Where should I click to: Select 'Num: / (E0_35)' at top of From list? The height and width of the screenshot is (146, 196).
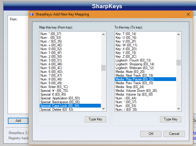click(x=71, y=41)
